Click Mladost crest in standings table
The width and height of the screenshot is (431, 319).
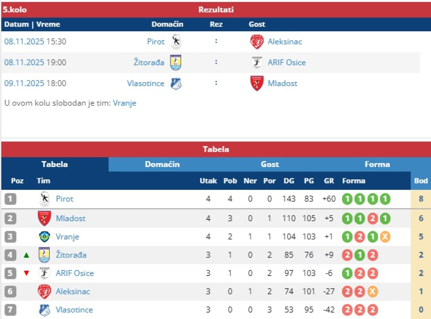(44, 218)
